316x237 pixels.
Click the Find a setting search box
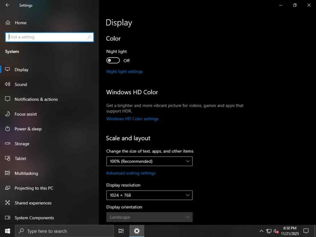49,37
